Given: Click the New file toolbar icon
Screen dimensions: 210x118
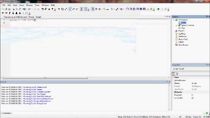Looking at the screenshot, I should 3,9.
